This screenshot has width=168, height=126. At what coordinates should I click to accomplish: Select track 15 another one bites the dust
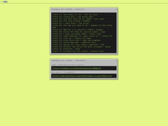tap(82, 47)
